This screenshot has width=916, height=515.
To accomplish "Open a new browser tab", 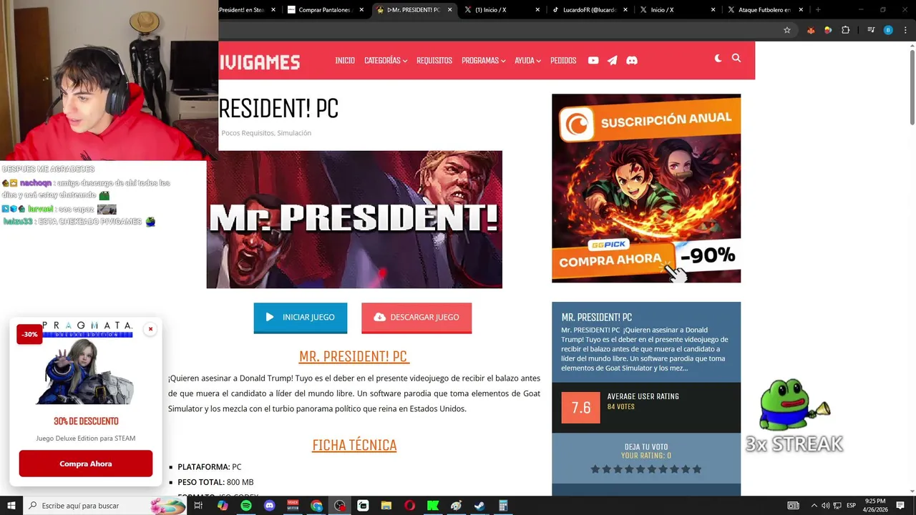I will pos(818,10).
